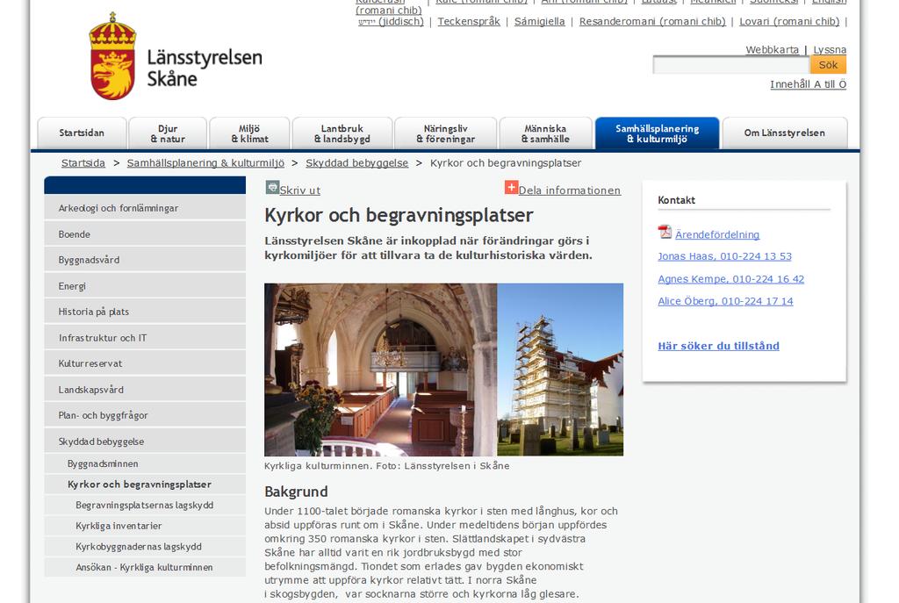
Task: Click the main heading Kyrkor och begravningsplatser
Action: (x=399, y=216)
